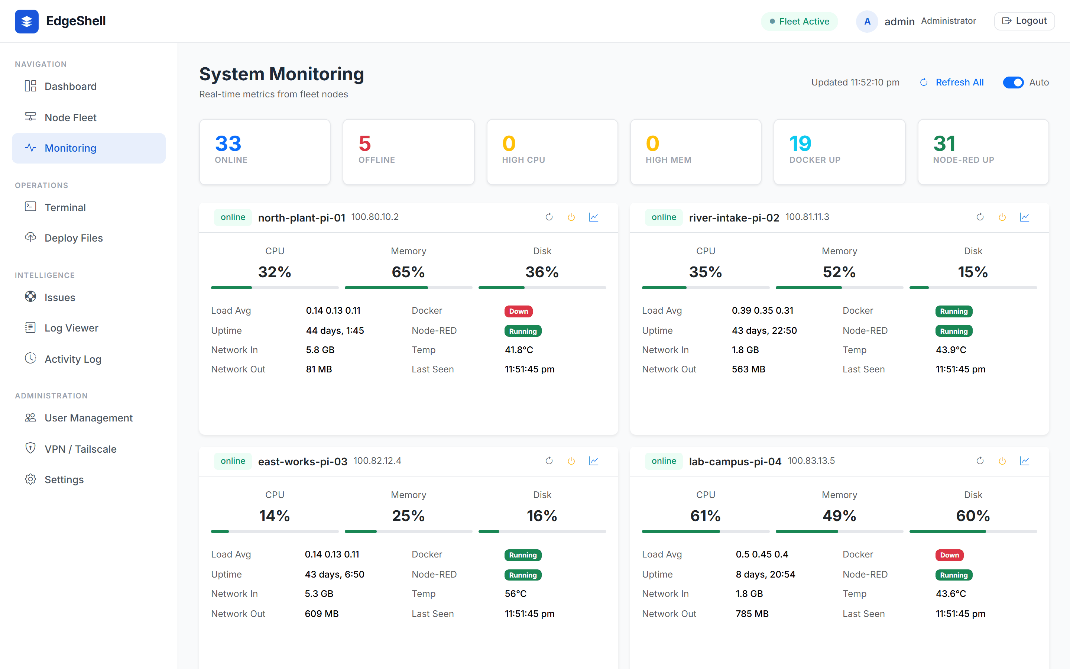Click the Deploy Files cloud upload icon
The height and width of the screenshot is (669, 1070).
30,237
